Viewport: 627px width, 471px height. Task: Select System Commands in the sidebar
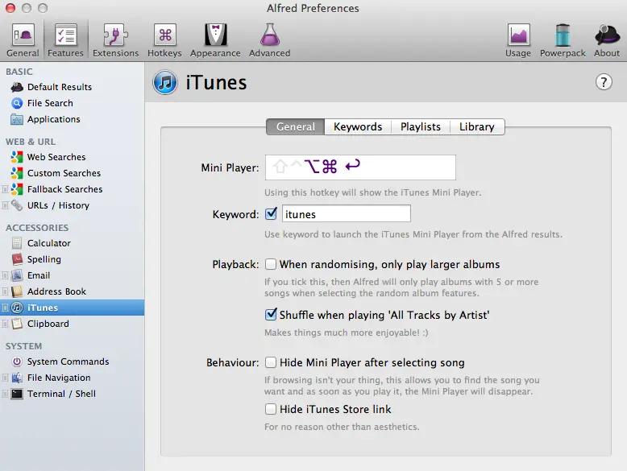coord(72,362)
